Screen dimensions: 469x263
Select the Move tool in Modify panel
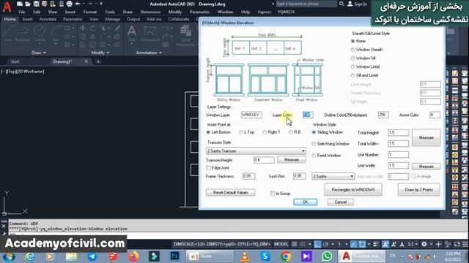pos(83,28)
